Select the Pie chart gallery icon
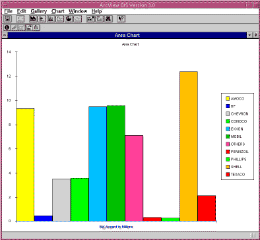 click(69, 19)
